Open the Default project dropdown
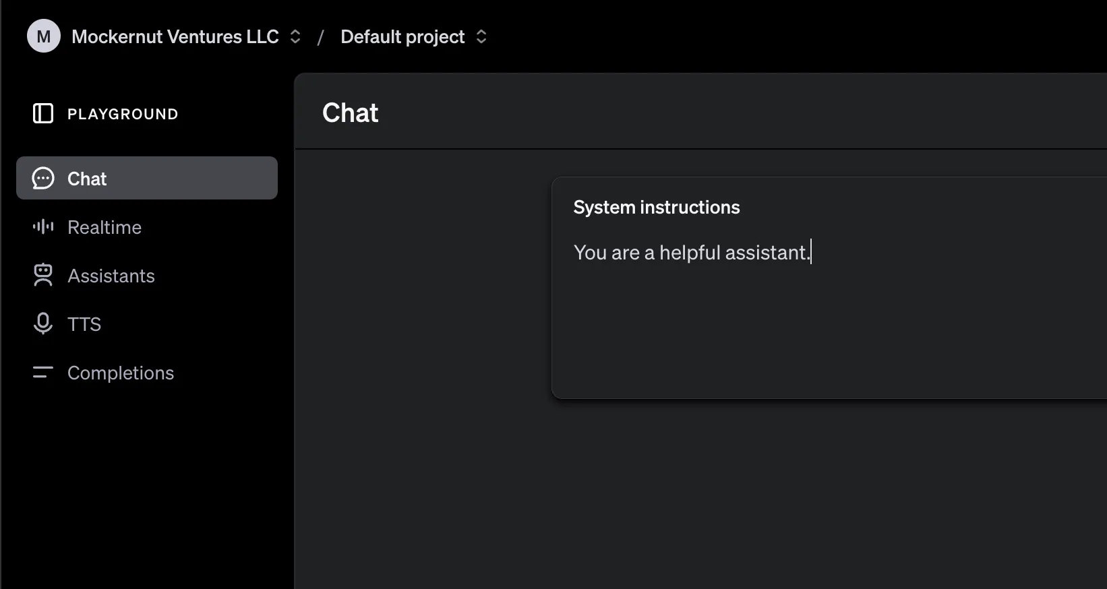The width and height of the screenshot is (1107, 589). (x=481, y=37)
